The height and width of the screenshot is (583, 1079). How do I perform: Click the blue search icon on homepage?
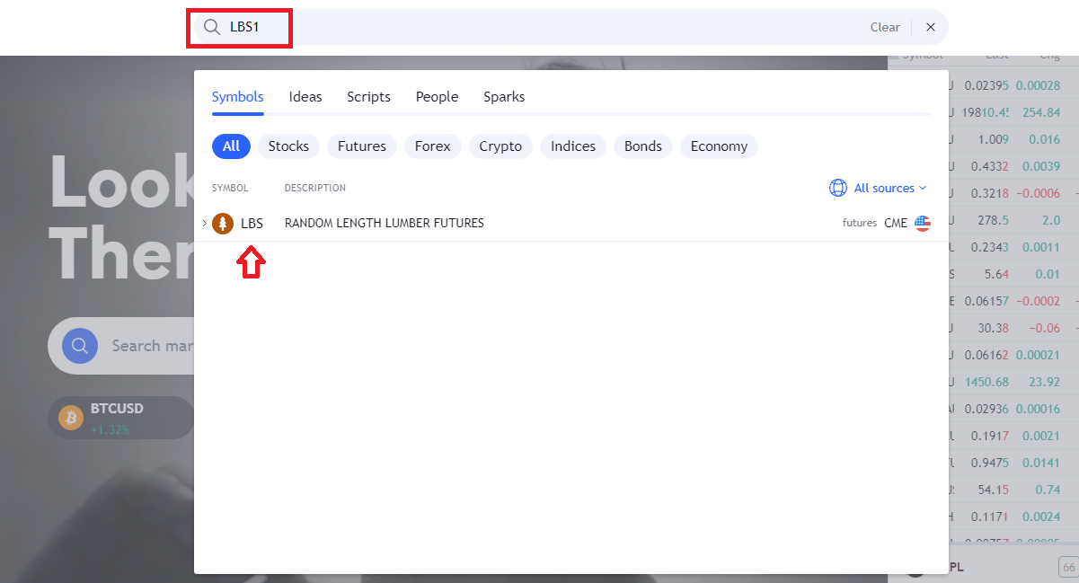[79, 346]
